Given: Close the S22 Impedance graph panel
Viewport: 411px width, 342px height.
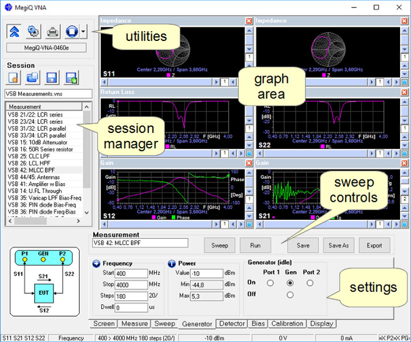Looking at the screenshot, I should pos(404,21).
